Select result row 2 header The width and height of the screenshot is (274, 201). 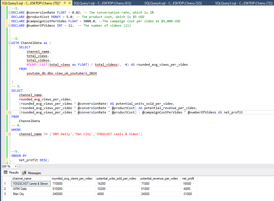[7, 189]
